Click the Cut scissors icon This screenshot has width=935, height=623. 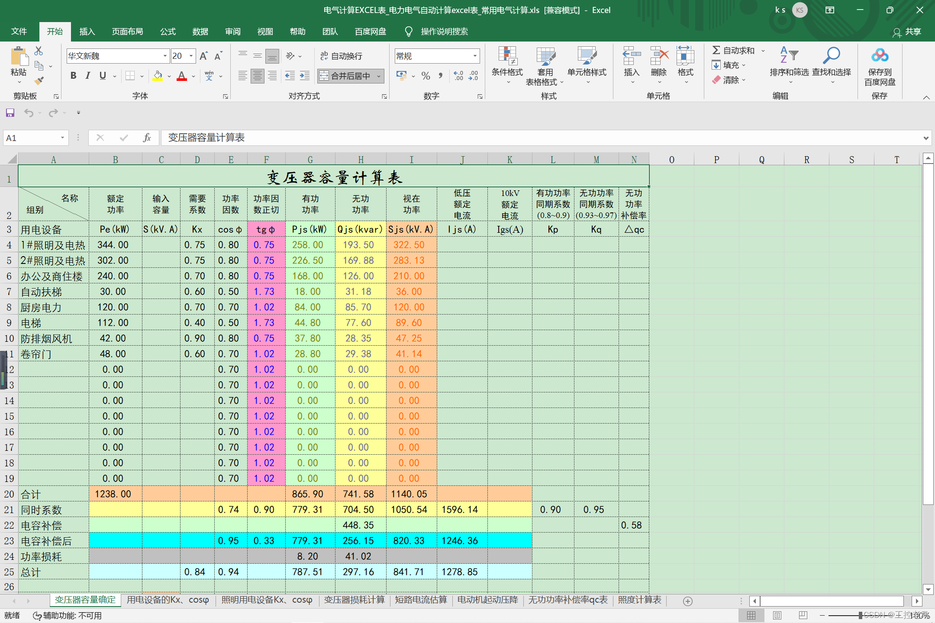click(39, 51)
